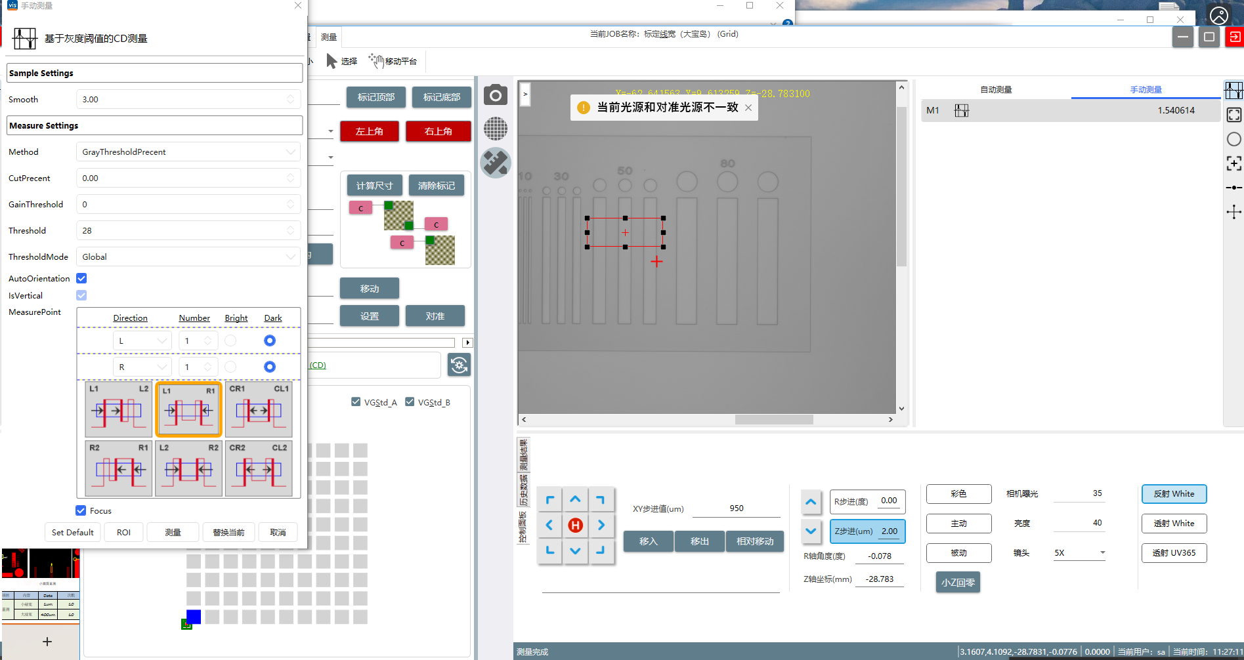Screen dimensions: 1244x660
Task: Click the circle measurement tool icon
Action: pos(1233,139)
